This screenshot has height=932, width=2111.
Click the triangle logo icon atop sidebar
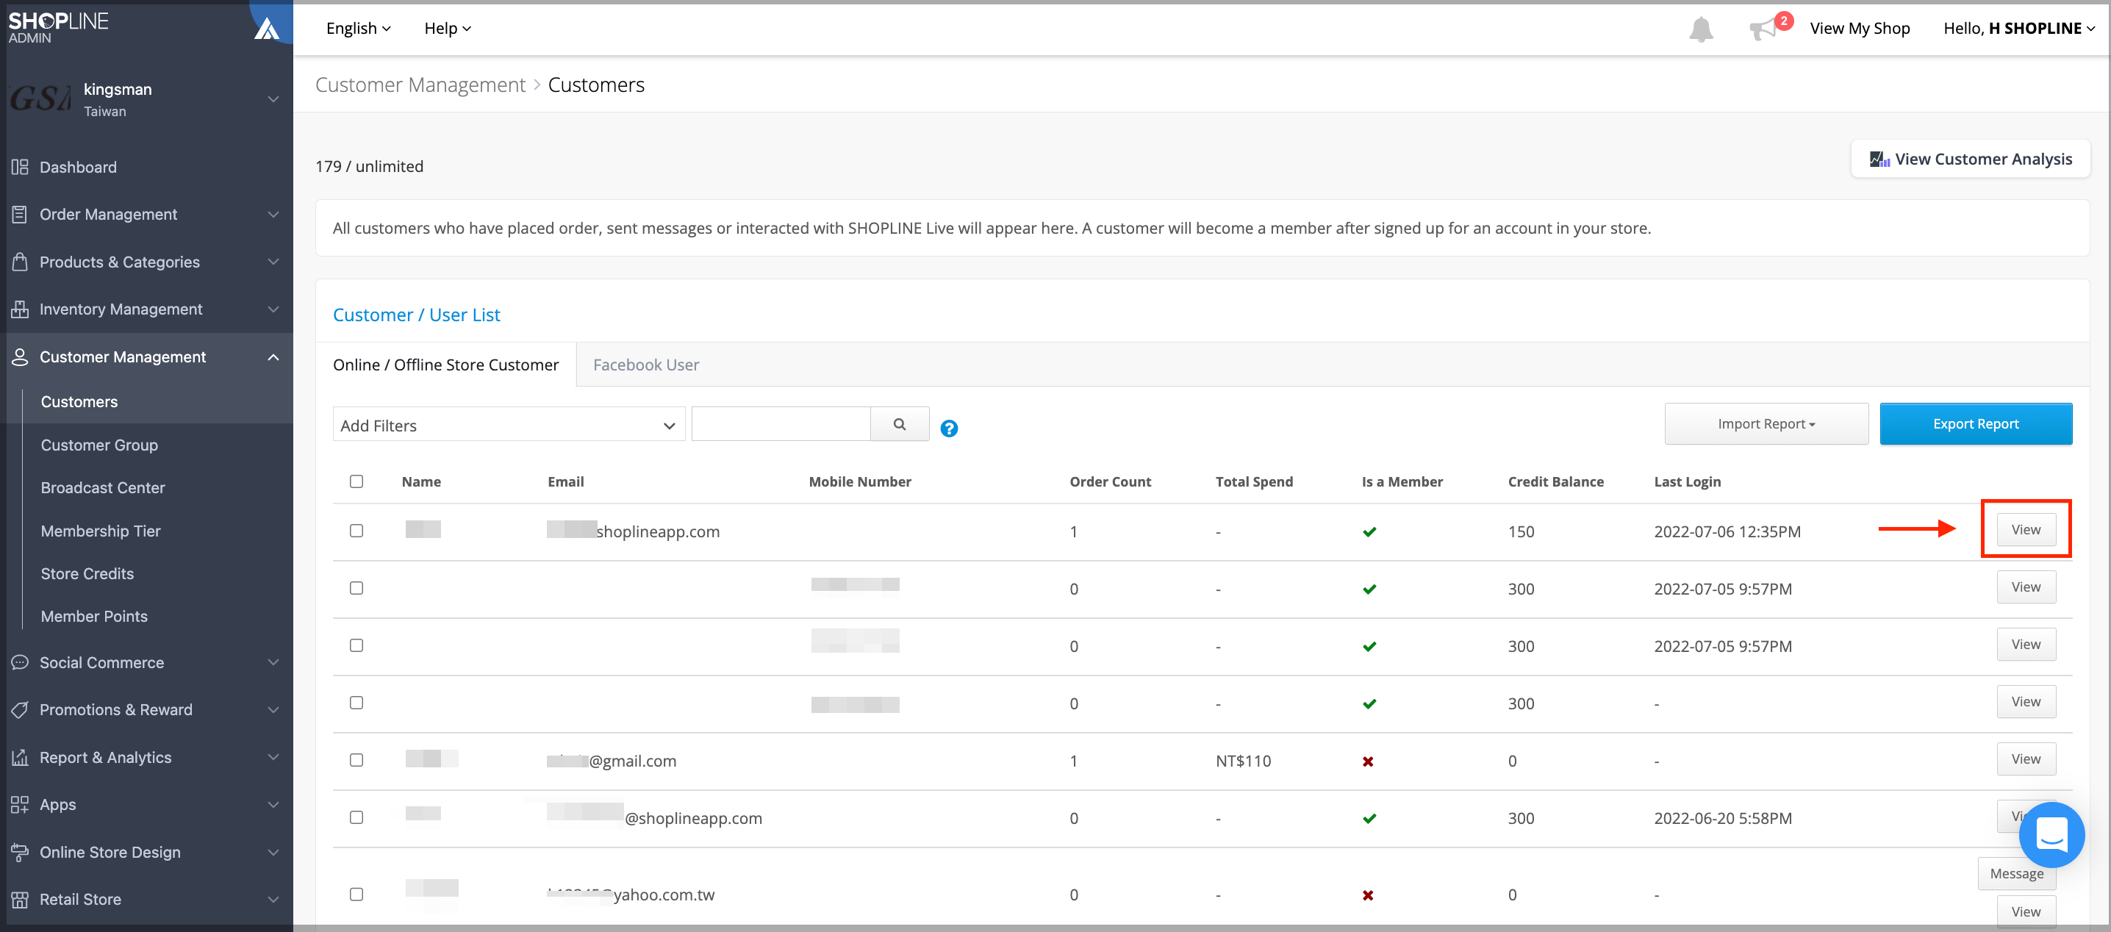(x=266, y=29)
